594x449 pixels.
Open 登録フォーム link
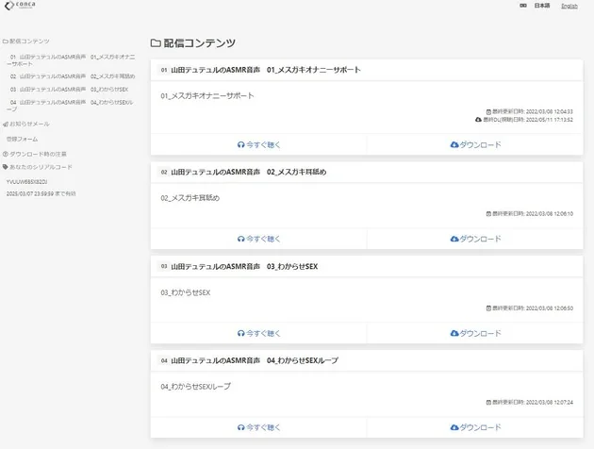coord(22,139)
